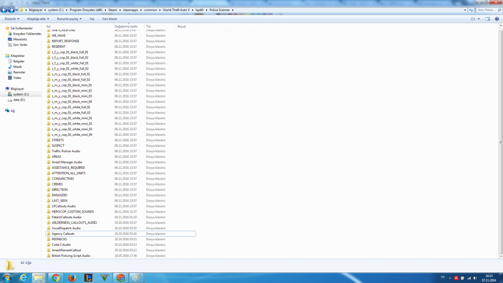Select the STREETS folder icon
503x283 pixels.
49,140
